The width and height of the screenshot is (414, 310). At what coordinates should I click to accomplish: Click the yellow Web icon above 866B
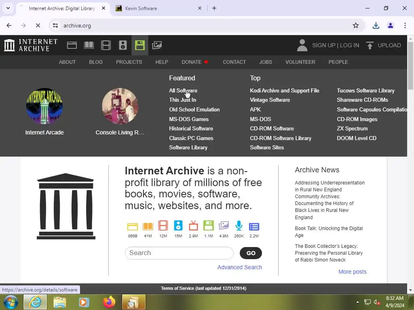(x=133, y=226)
